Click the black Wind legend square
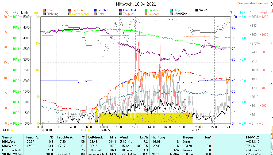This screenshot has width=273, height=155. pos(197,10)
